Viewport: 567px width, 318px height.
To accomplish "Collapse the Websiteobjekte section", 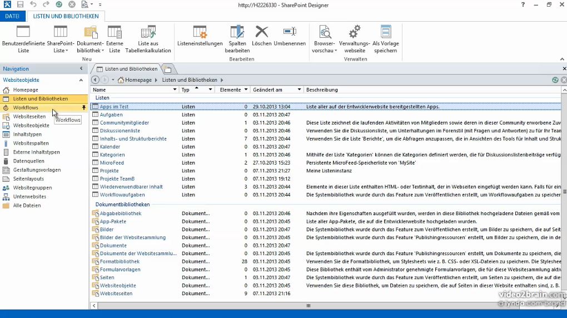I will click(81, 80).
